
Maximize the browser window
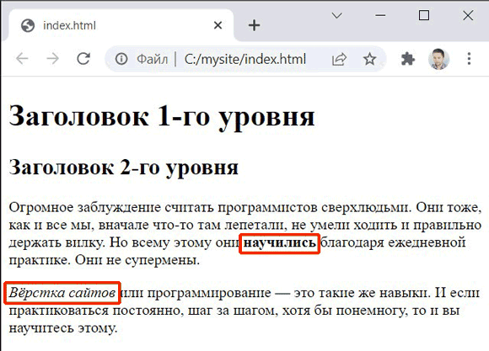pyautogui.click(x=424, y=15)
